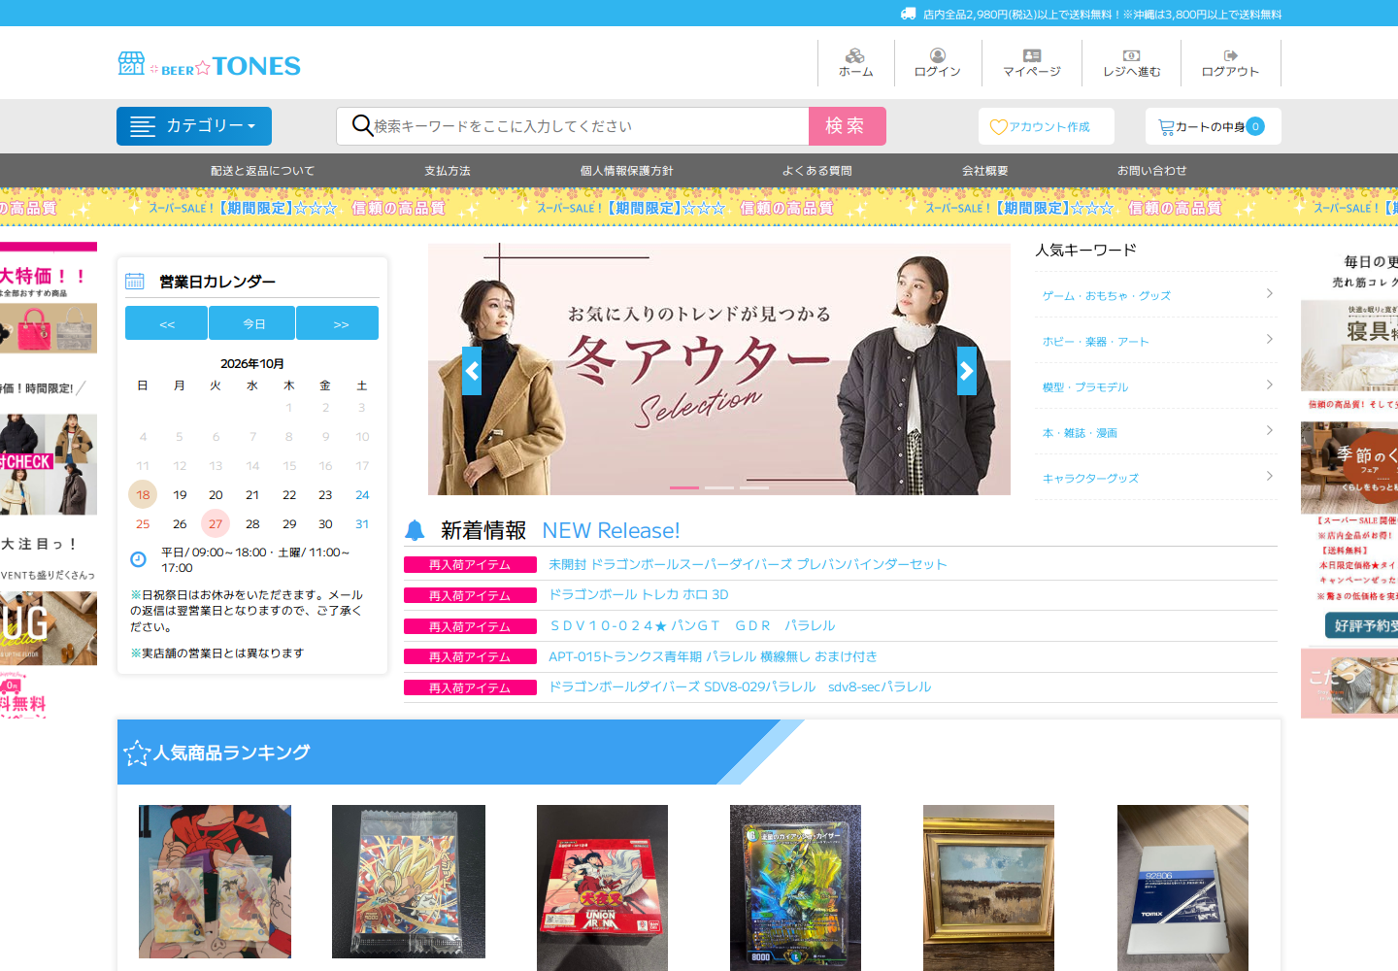The height and width of the screenshot is (971, 1398).
Task: Click the 今日 calendar button
Action: point(254,323)
